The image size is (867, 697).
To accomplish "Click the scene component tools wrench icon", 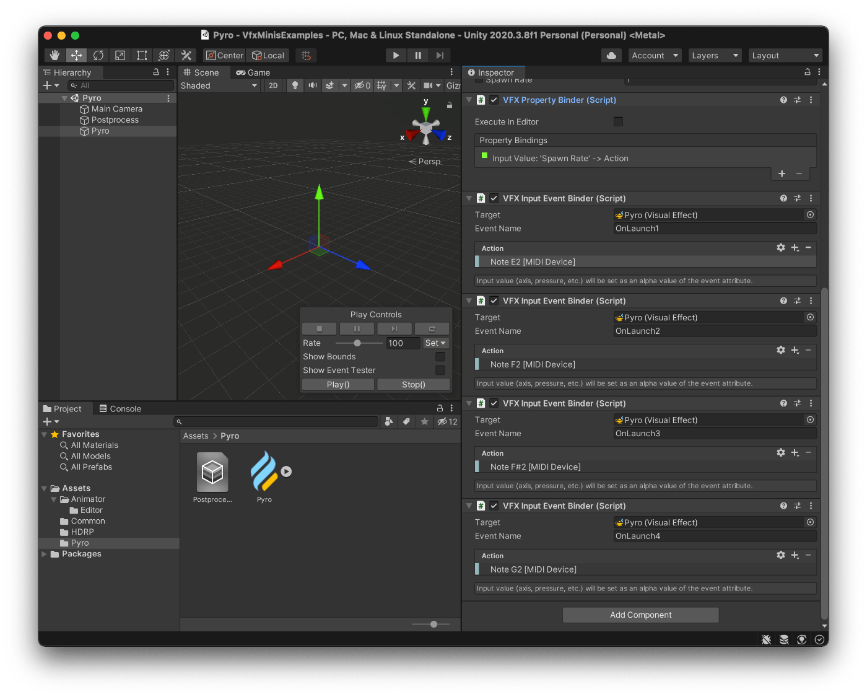I will 411,85.
